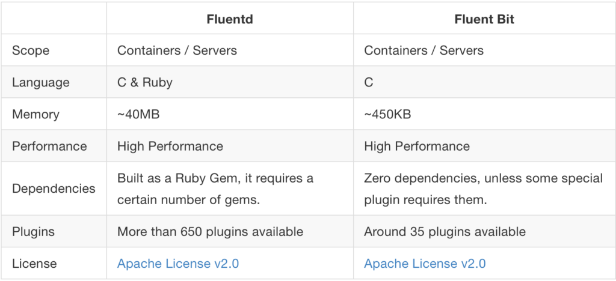Click the Fluentd column header
Screen dimensions: 616x281
point(230,19)
